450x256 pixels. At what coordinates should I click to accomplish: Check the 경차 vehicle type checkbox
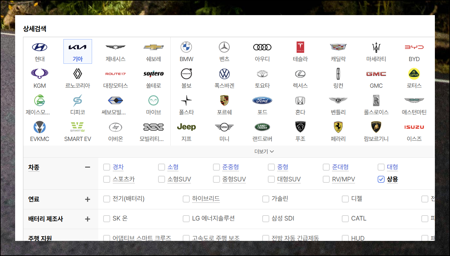107,167
